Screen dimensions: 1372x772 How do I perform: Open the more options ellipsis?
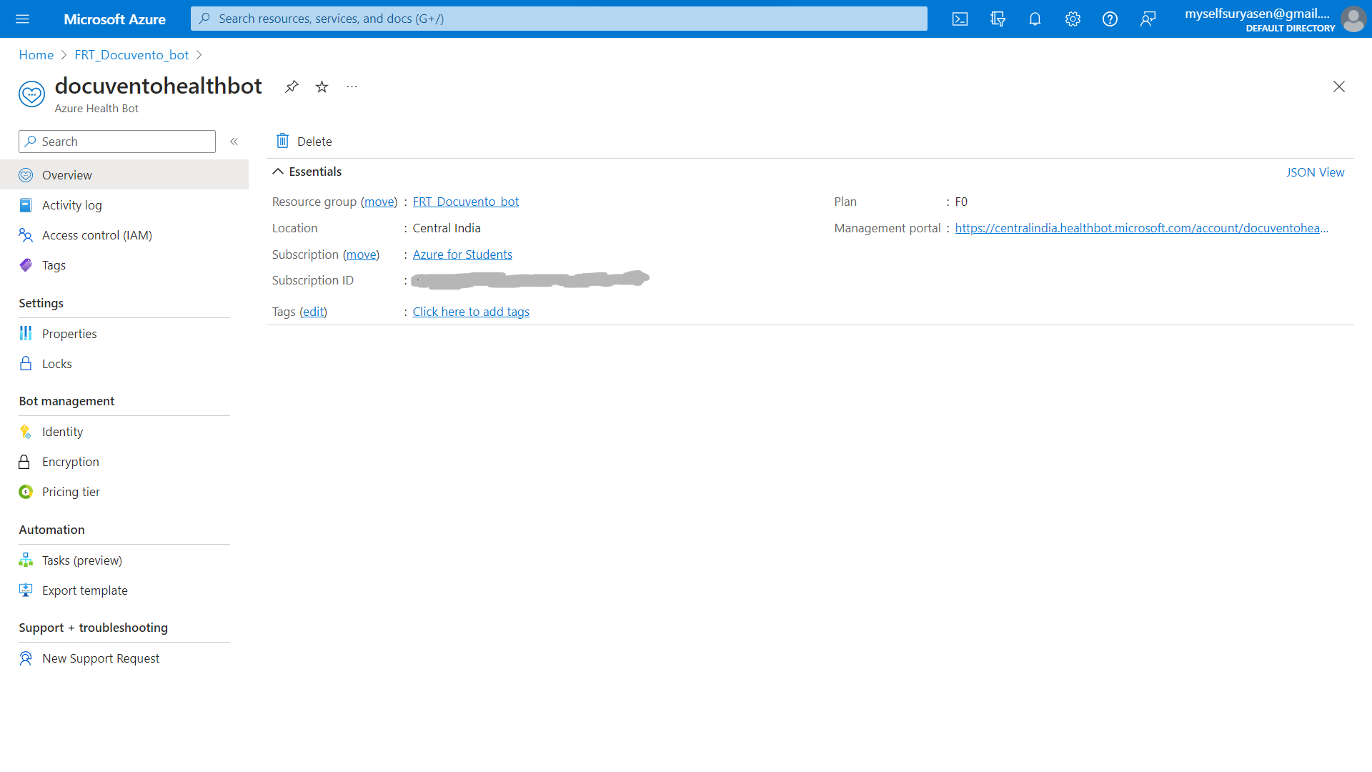pos(352,86)
